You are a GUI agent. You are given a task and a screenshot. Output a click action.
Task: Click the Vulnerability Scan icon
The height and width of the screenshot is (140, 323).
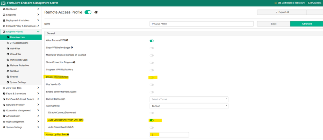tap(8, 60)
